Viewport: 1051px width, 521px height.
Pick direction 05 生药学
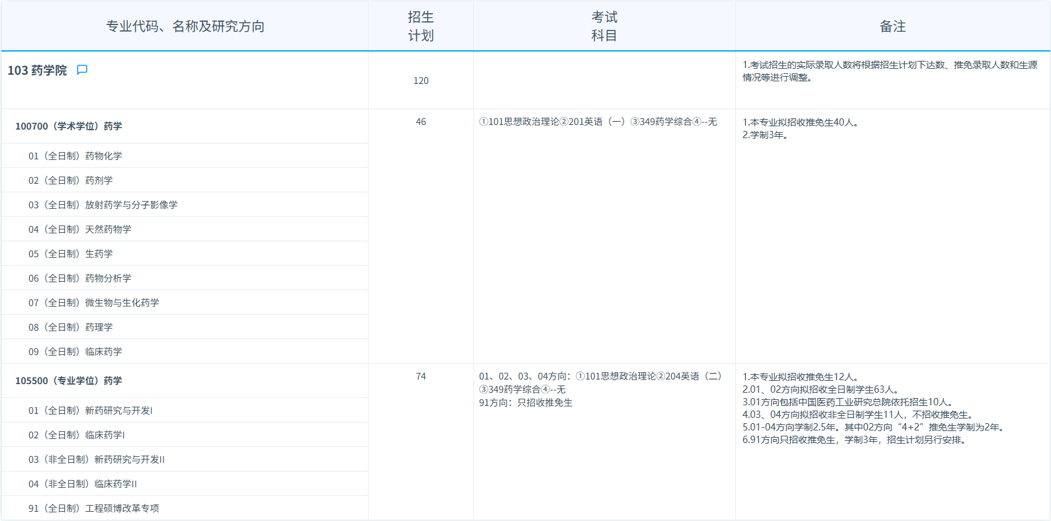pyautogui.click(x=70, y=254)
